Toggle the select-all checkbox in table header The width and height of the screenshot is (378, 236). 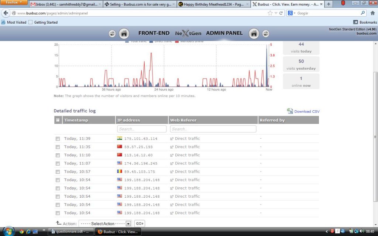[x=58, y=120]
